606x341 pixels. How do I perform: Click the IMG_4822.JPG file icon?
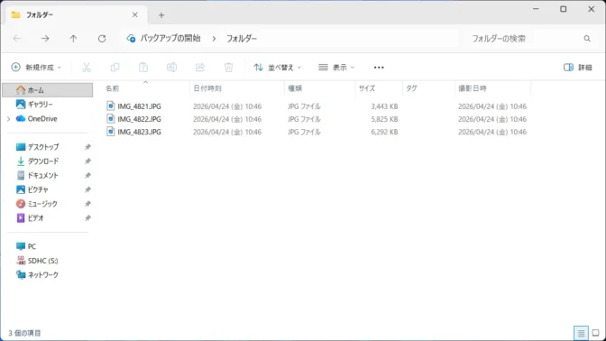(x=111, y=119)
